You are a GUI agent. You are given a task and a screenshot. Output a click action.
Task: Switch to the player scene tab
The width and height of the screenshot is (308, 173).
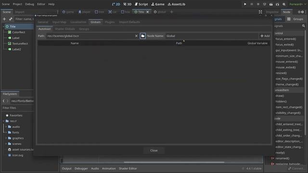[x=84, y=12]
